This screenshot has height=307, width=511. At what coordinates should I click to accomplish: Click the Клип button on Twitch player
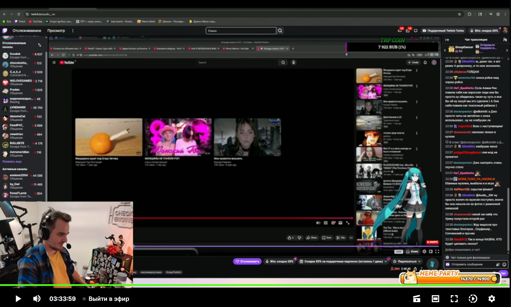pyautogui.click(x=412, y=252)
